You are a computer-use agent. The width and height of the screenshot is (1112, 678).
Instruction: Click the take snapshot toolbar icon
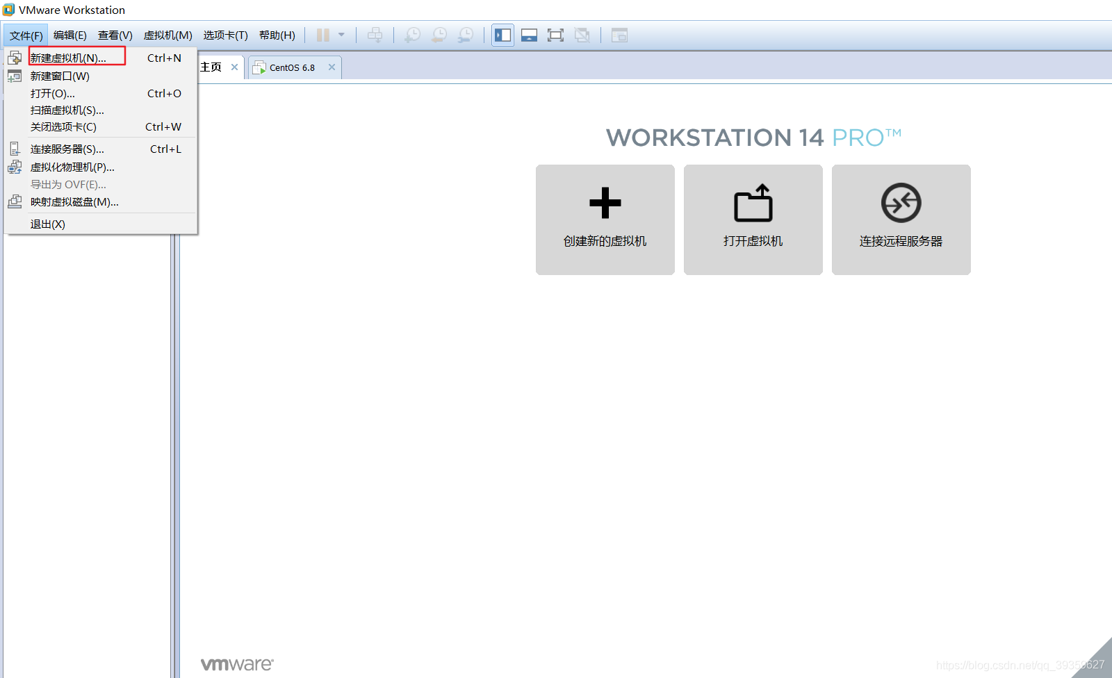413,35
